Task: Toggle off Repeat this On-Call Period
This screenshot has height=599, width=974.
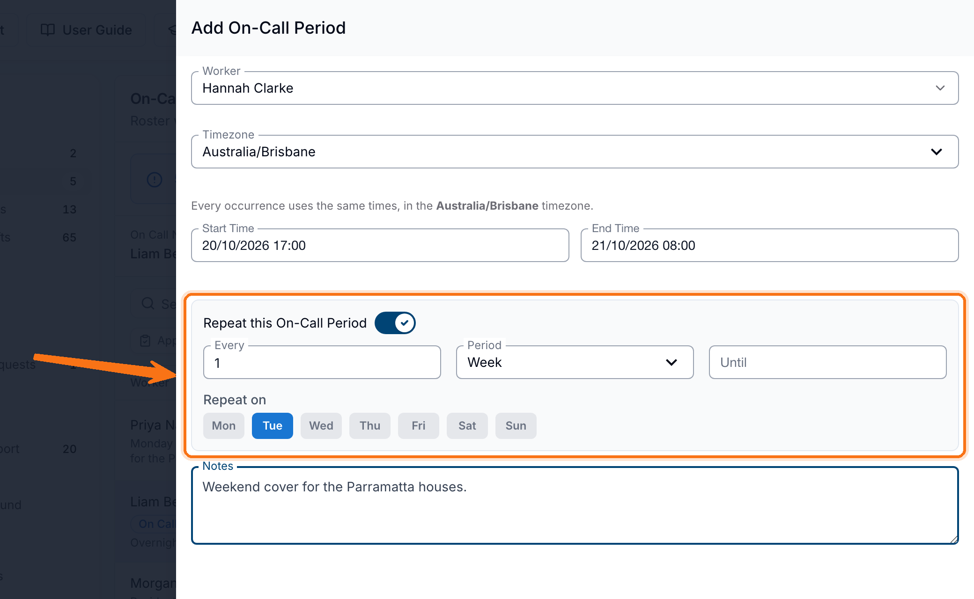Action: click(x=395, y=323)
